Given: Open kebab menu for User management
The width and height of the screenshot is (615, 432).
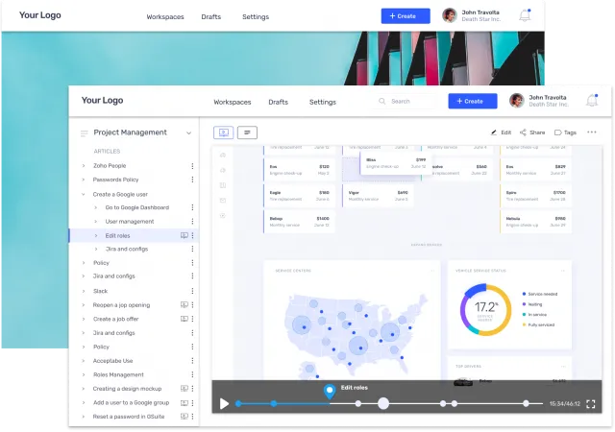Looking at the screenshot, I should coord(192,222).
